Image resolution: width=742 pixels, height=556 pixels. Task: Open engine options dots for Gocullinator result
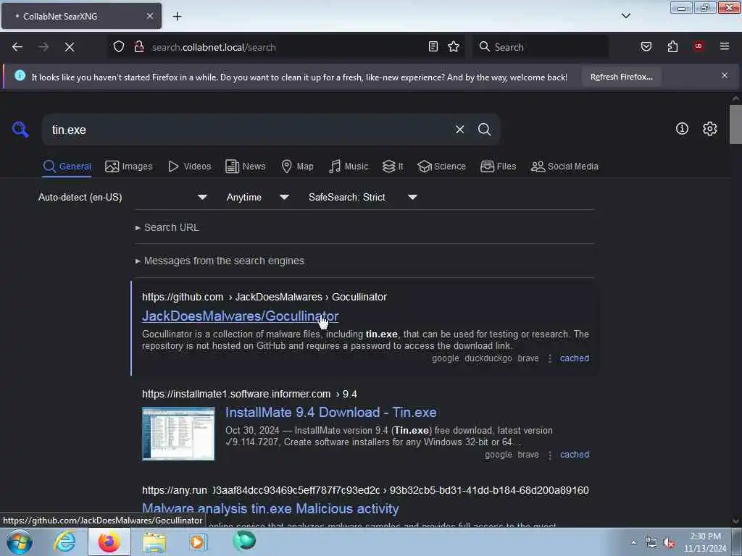[549, 358]
